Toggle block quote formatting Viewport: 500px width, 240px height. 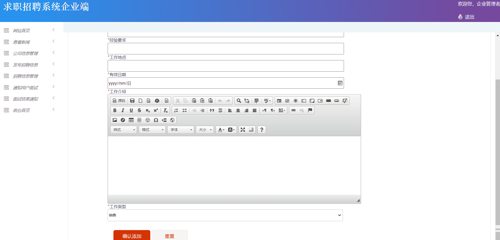212,110
